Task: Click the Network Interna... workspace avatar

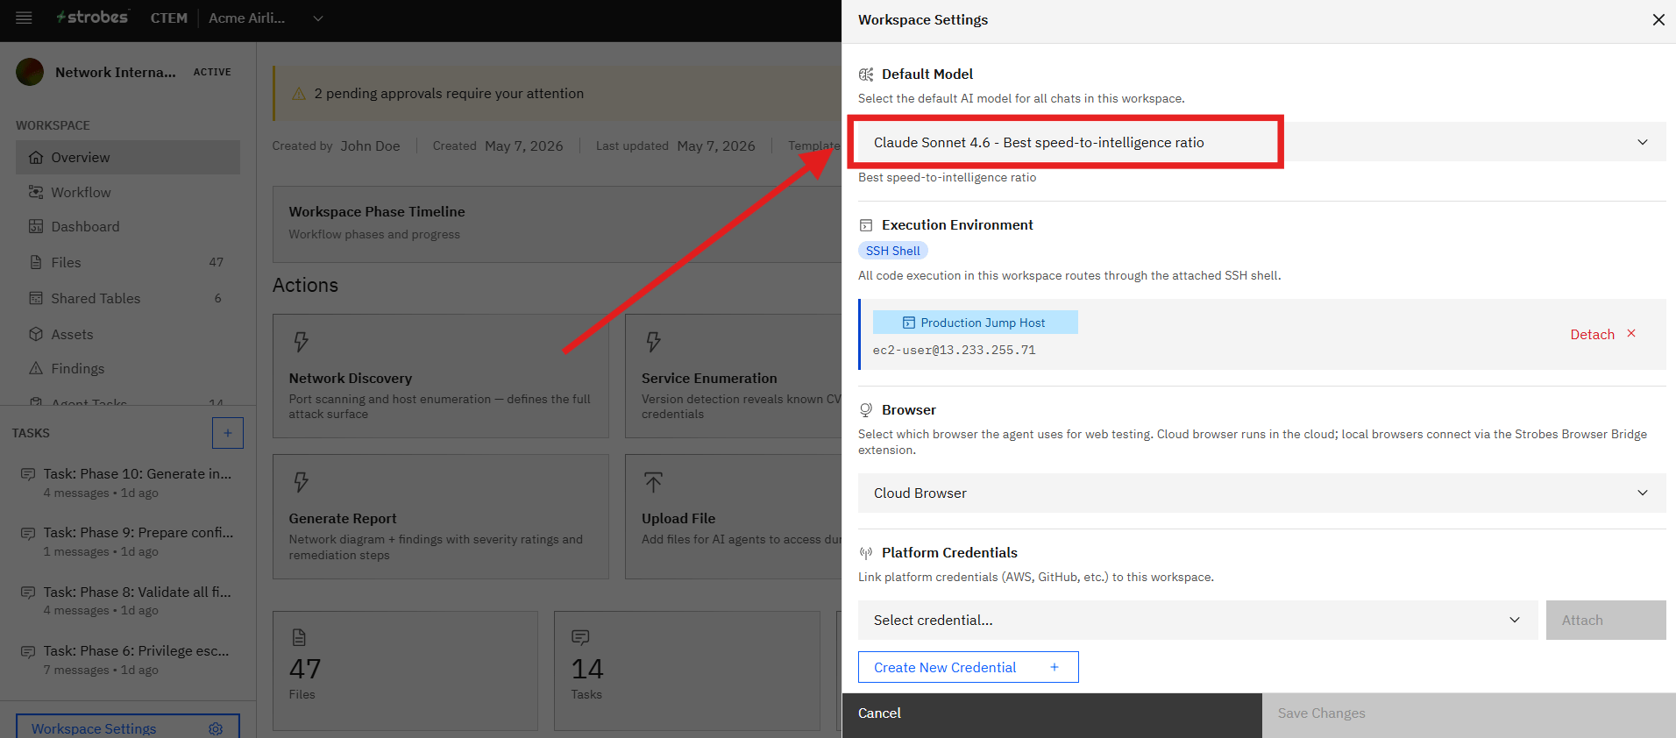Action: tap(30, 72)
